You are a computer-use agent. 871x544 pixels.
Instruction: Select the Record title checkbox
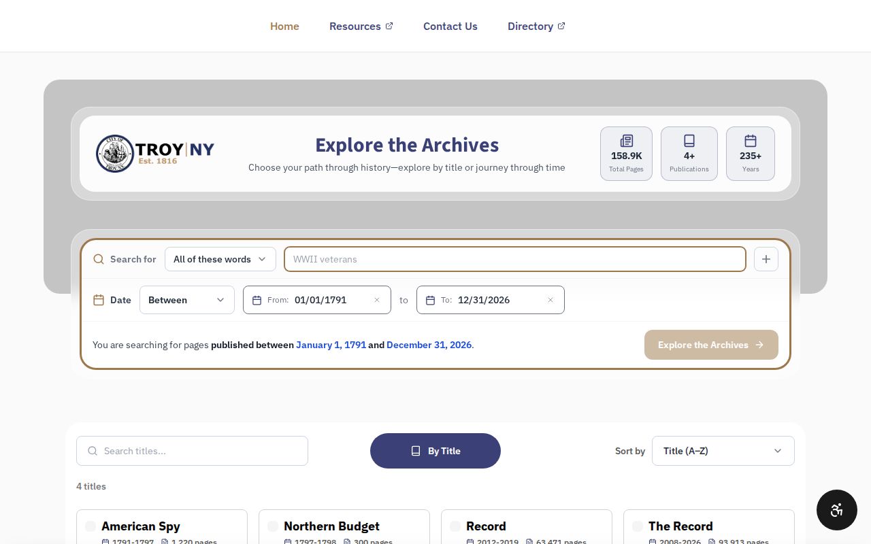coord(455,526)
